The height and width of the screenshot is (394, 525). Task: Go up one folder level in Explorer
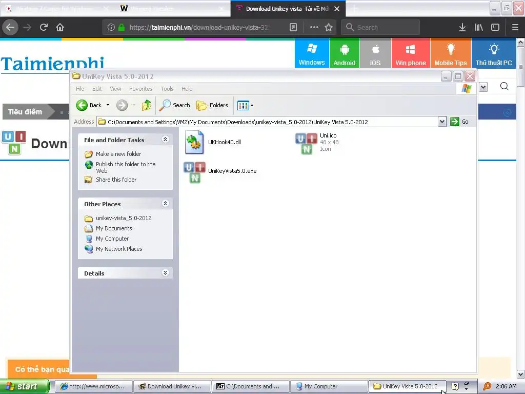coord(146,105)
